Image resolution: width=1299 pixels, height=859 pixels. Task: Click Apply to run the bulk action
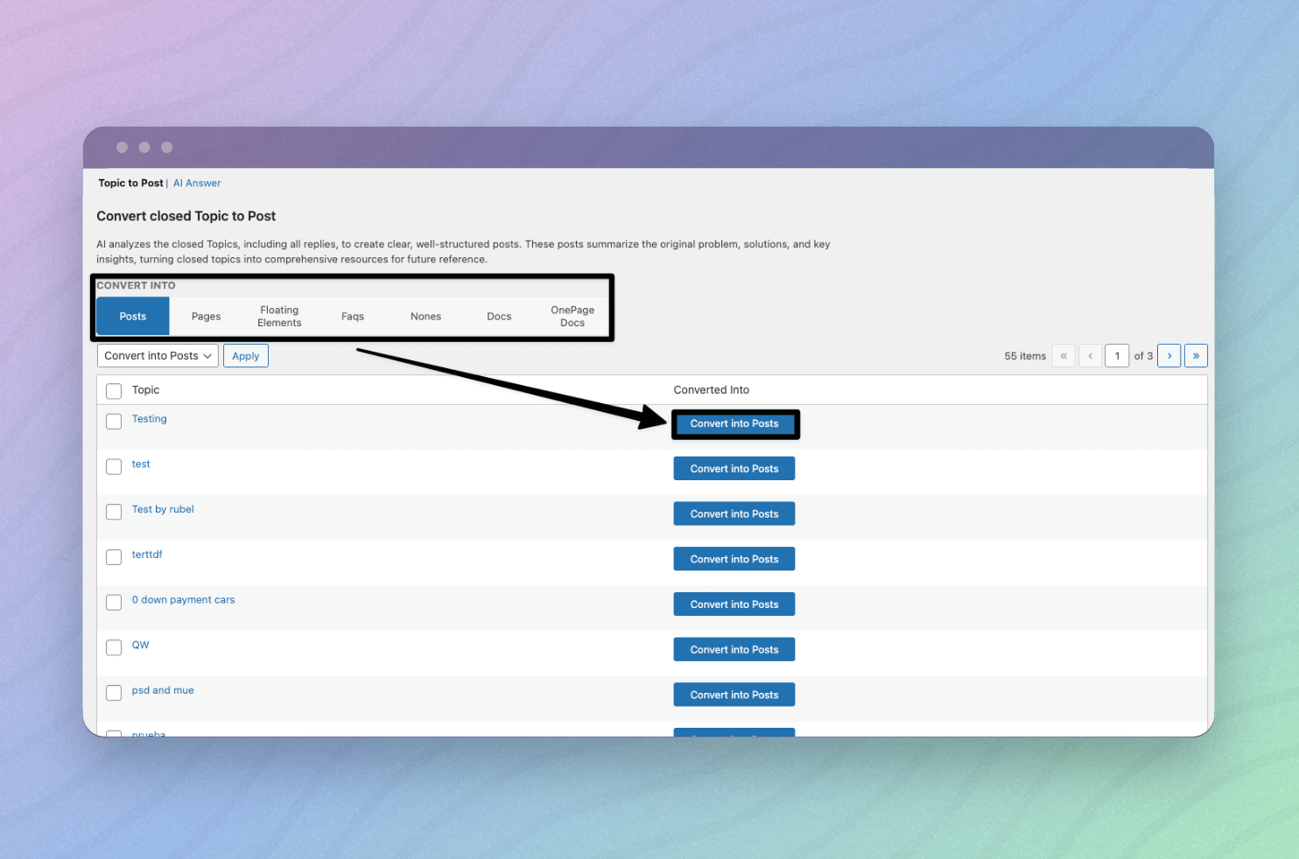point(245,355)
